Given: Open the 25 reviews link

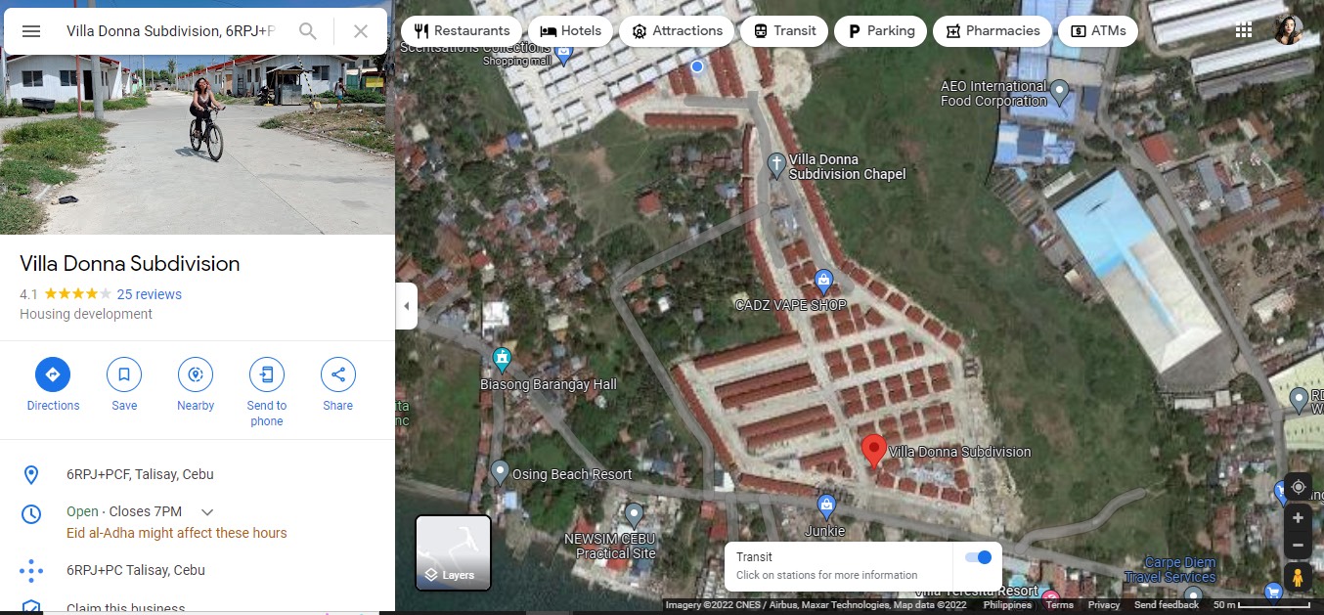Looking at the screenshot, I should pos(149,294).
